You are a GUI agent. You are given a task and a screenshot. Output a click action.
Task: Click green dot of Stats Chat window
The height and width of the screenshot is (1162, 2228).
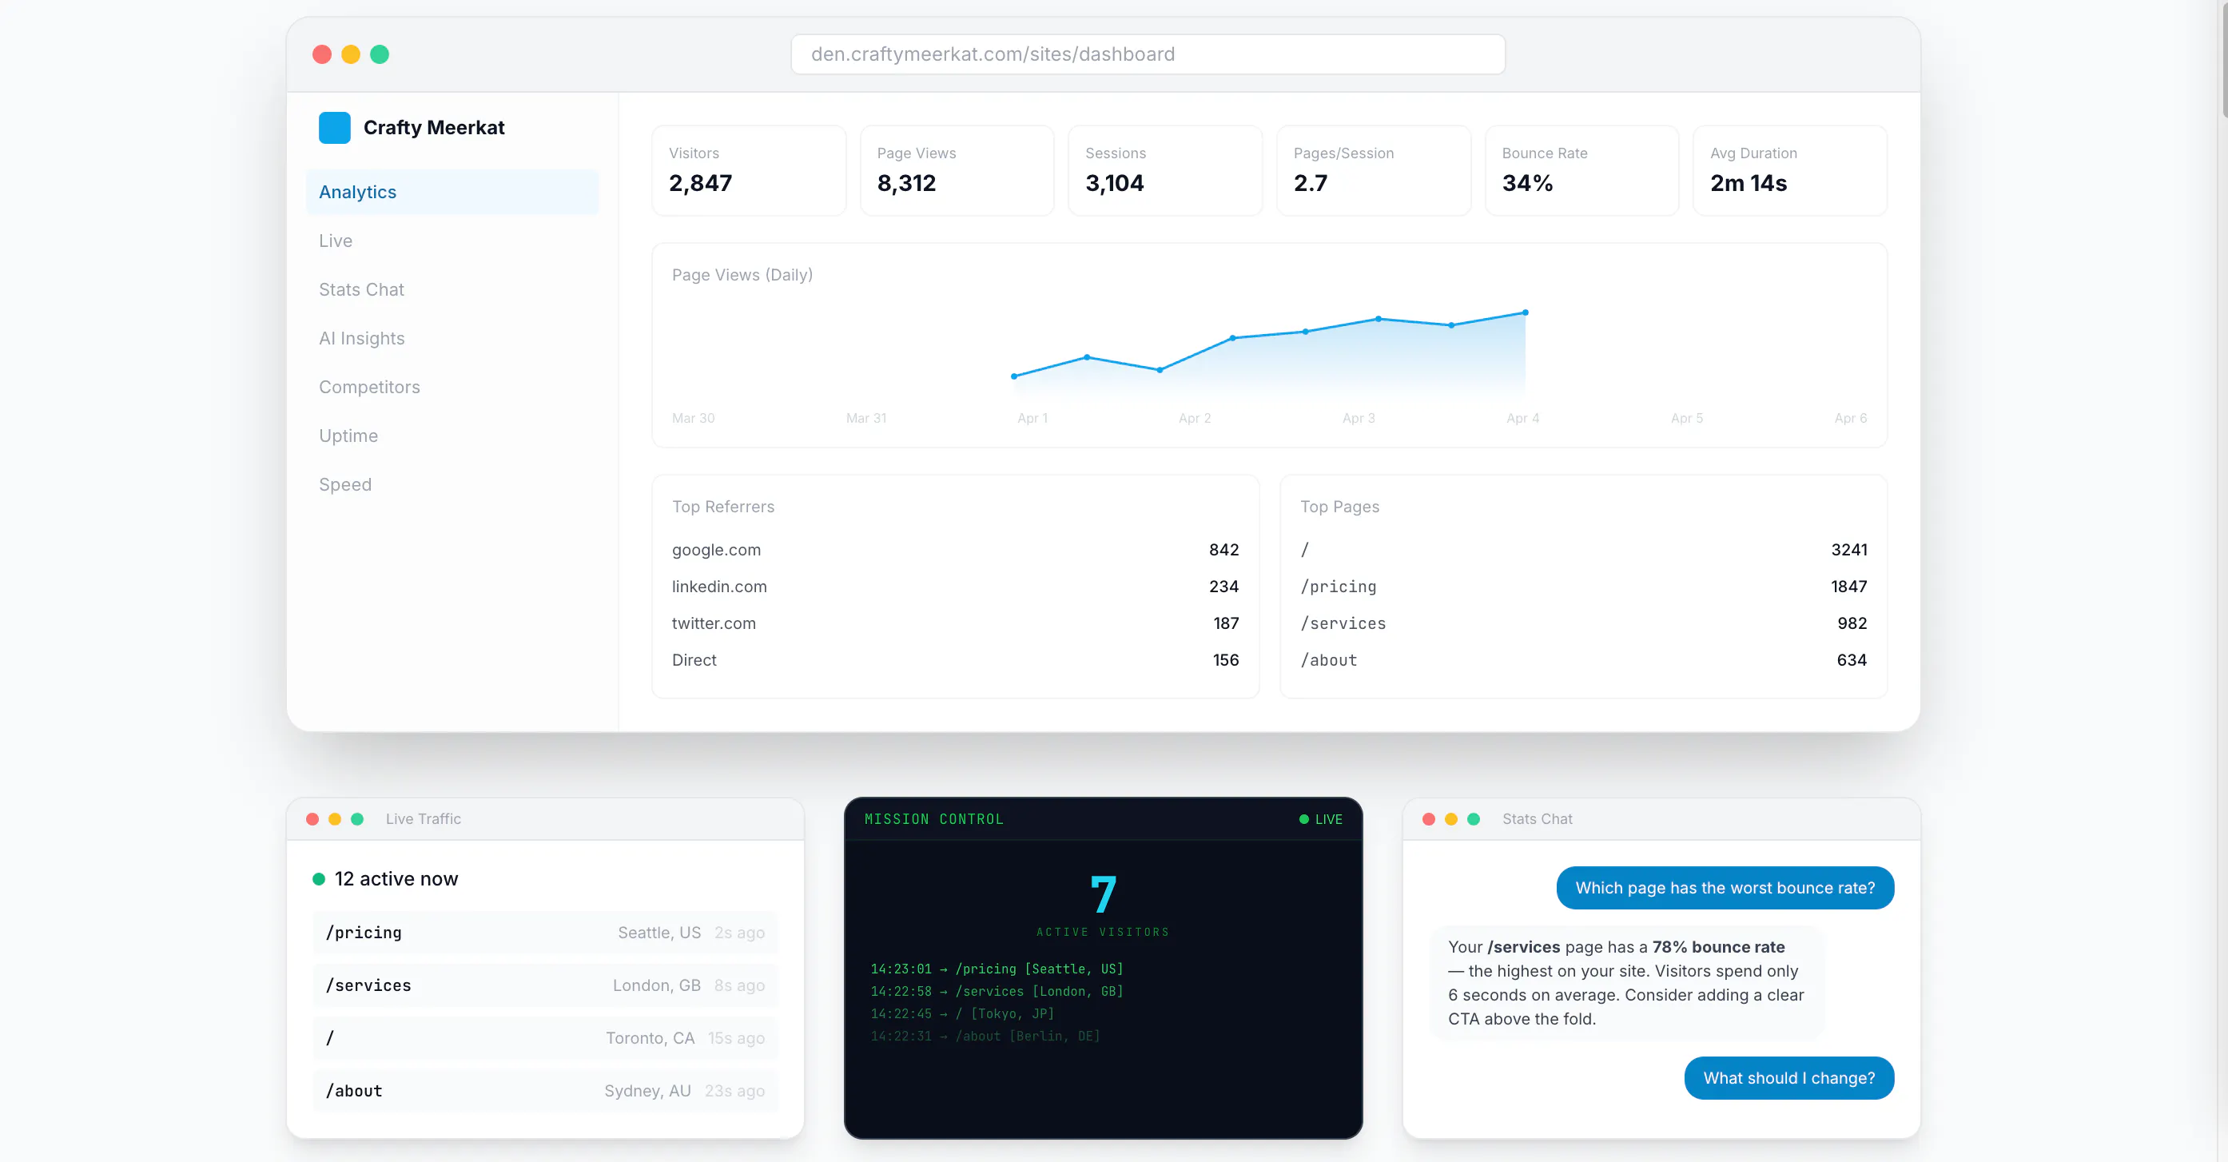[1474, 819]
